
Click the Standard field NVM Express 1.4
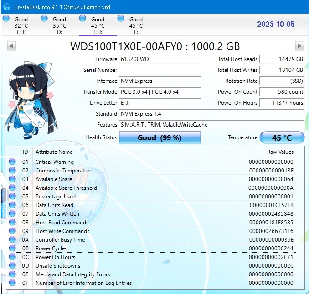point(212,114)
